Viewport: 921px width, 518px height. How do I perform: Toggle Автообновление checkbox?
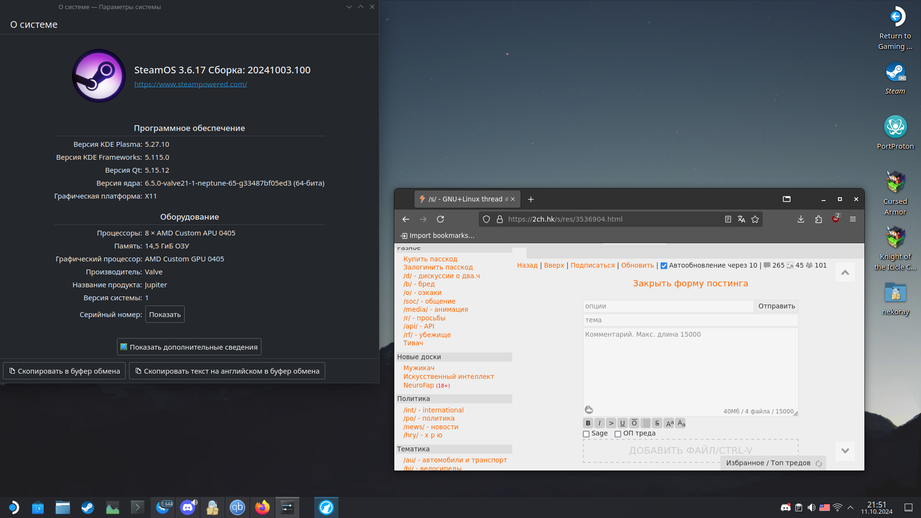pyautogui.click(x=664, y=266)
